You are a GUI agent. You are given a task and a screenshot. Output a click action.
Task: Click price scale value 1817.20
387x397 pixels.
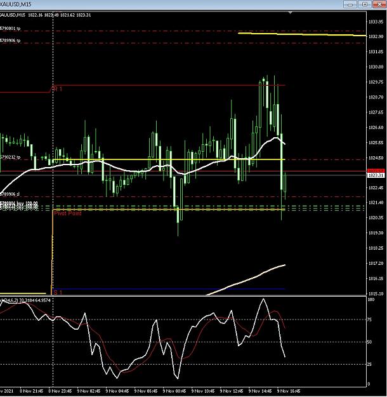point(376,264)
